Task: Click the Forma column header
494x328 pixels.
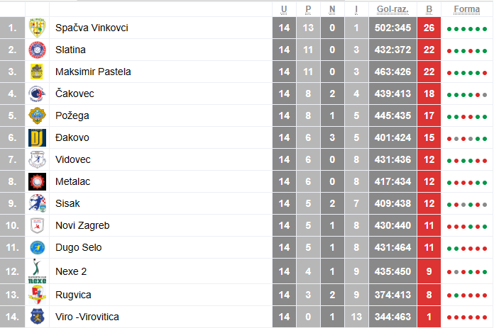Action: tap(466, 9)
